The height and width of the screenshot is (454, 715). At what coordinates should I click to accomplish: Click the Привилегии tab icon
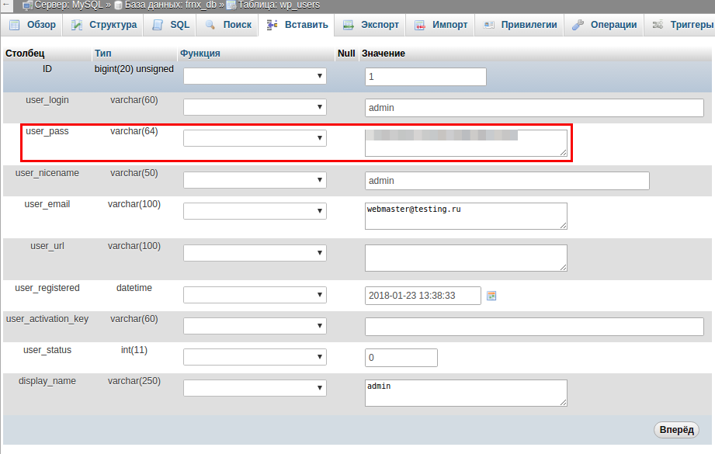[489, 25]
